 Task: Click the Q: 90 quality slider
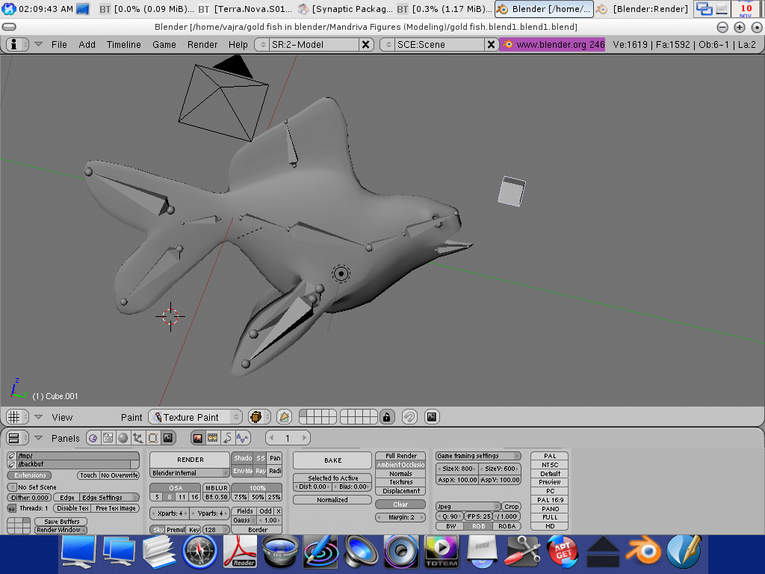pyautogui.click(x=449, y=516)
